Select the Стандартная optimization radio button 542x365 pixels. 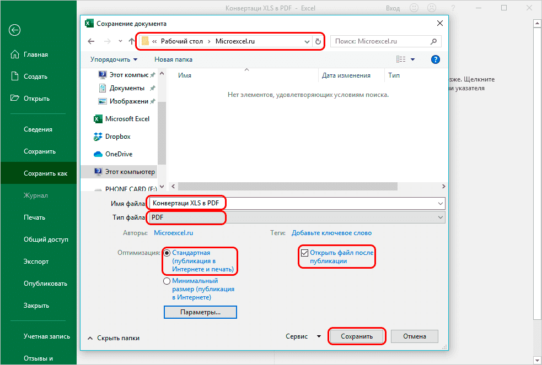point(167,252)
